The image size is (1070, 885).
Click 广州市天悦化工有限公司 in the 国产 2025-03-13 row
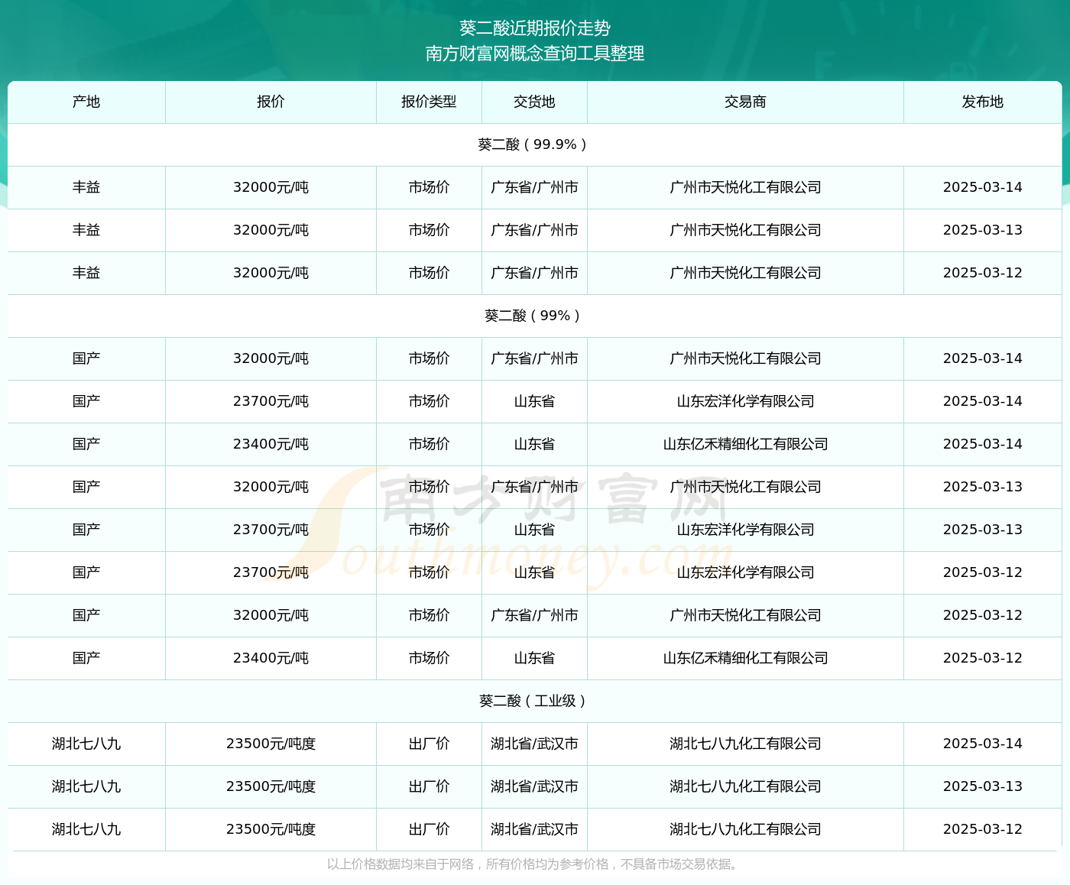(745, 487)
